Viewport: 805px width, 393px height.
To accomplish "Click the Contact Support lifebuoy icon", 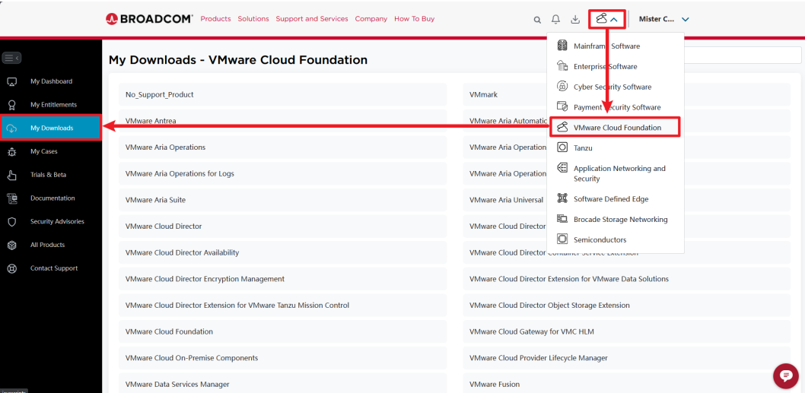I will pos(12,268).
